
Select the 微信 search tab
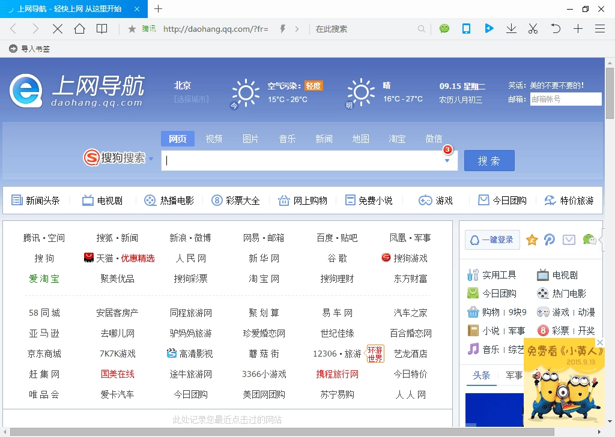(434, 139)
